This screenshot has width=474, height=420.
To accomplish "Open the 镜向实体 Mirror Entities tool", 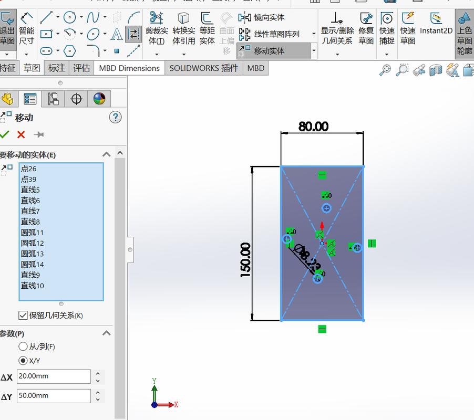I will 262,17.
